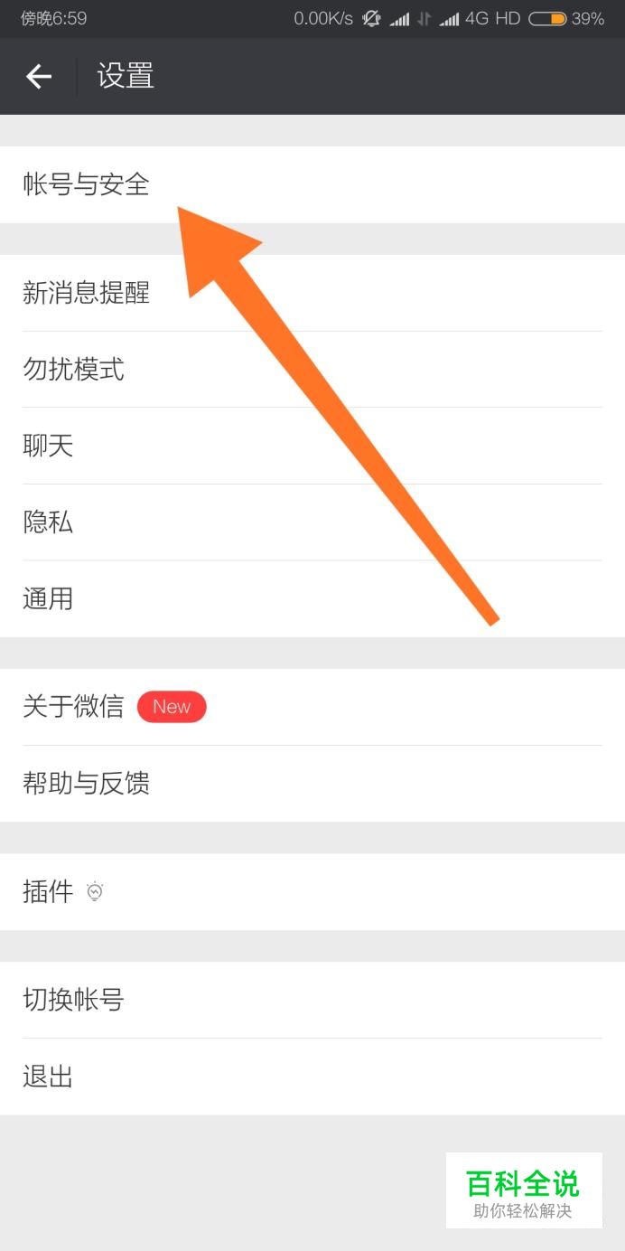This screenshot has width=625, height=1251.
Task: Go to 通用 settings
Action: [x=312, y=598]
